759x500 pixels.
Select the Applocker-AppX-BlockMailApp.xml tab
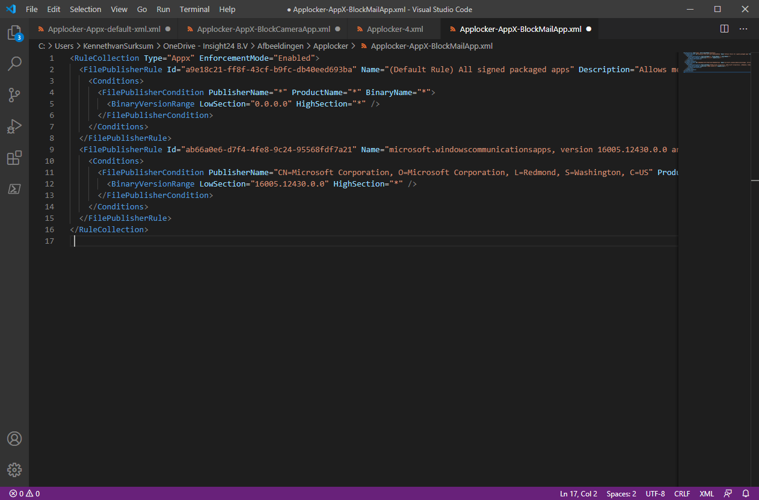(x=520, y=29)
